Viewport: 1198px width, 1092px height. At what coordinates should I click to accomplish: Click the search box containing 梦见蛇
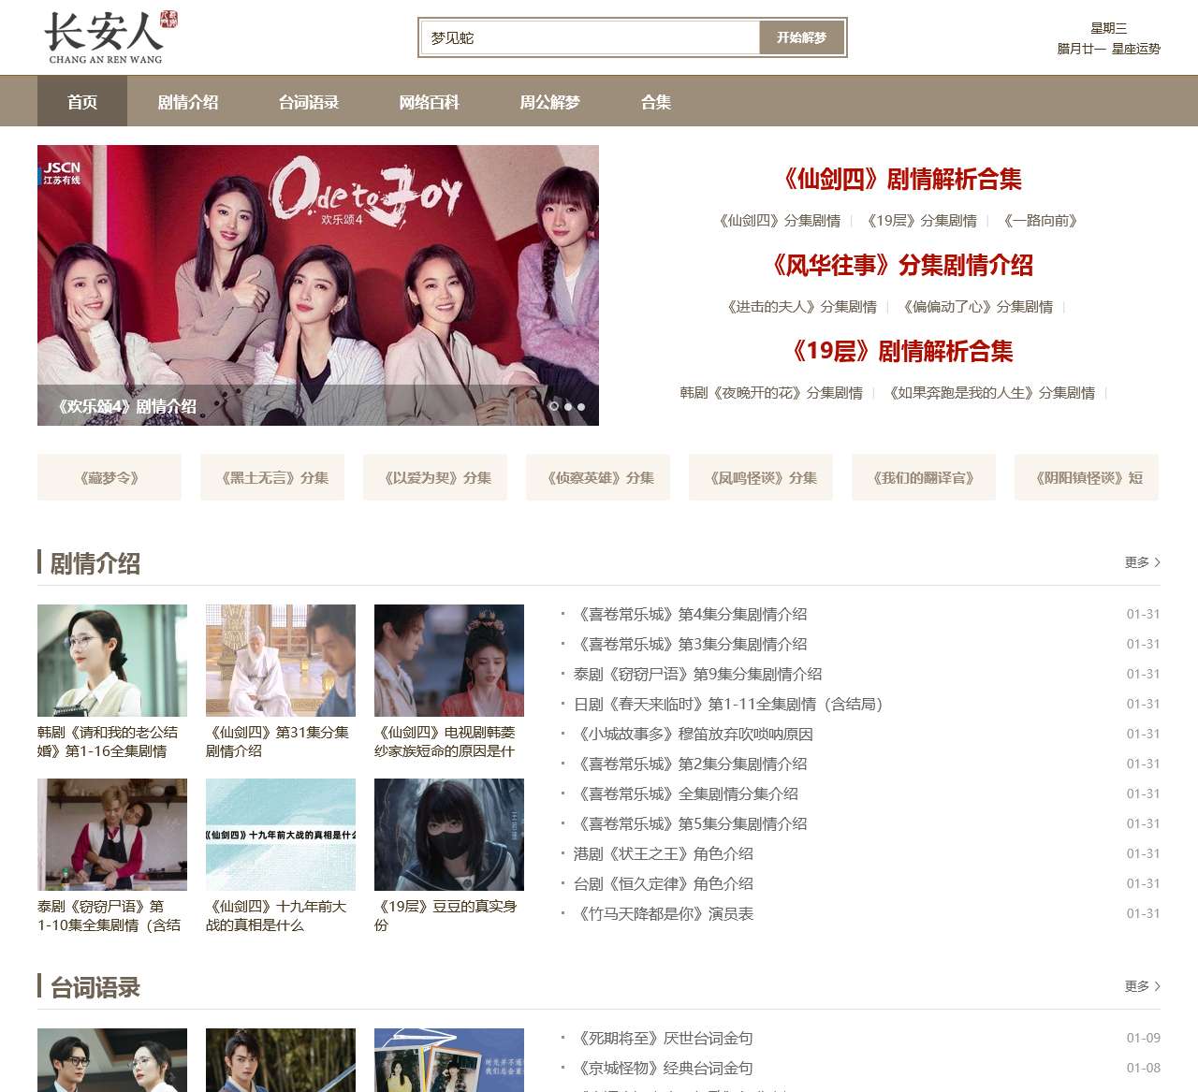[590, 37]
